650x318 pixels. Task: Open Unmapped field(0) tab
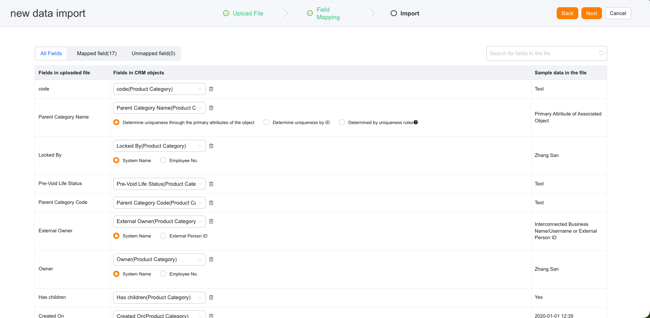coord(153,53)
